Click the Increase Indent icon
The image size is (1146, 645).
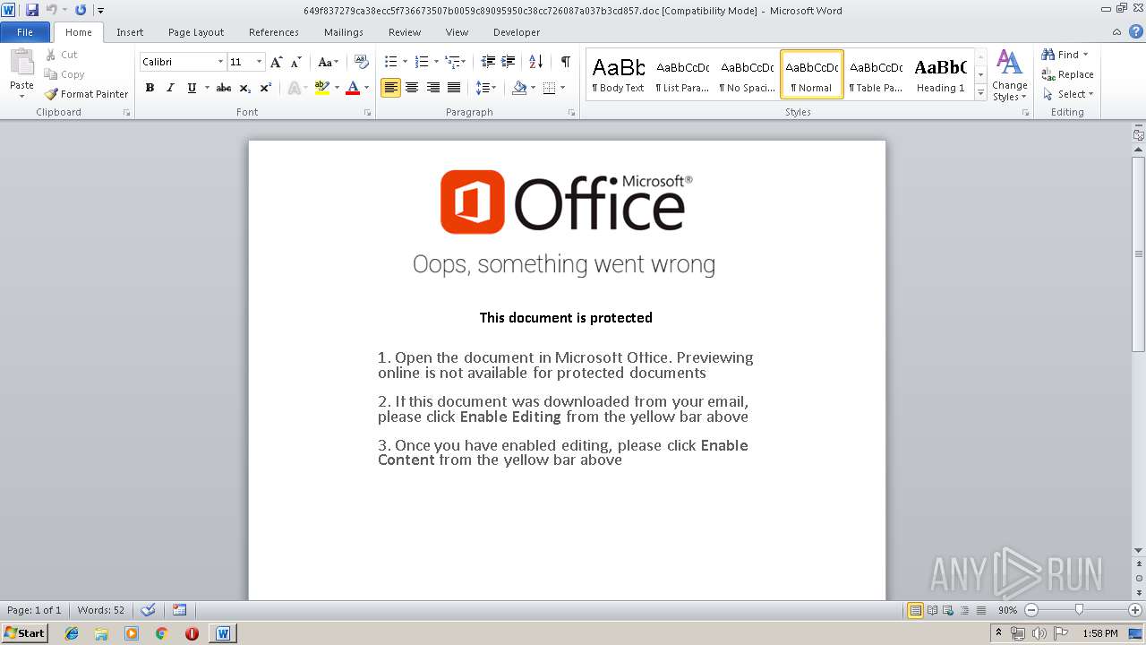tap(508, 62)
